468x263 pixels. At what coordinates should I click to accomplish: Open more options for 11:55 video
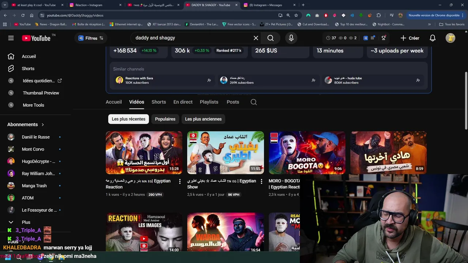coord(261,181)
